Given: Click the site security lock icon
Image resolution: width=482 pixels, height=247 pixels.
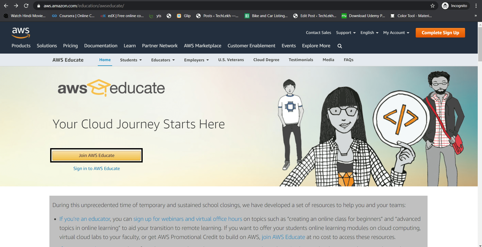Looking at the screenshot, I should click(x=38, y=6).
